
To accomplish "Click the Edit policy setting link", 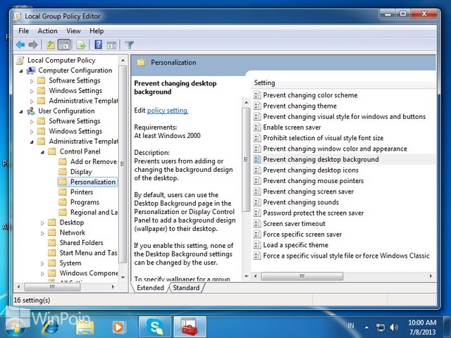I will (x=168, y=111).
